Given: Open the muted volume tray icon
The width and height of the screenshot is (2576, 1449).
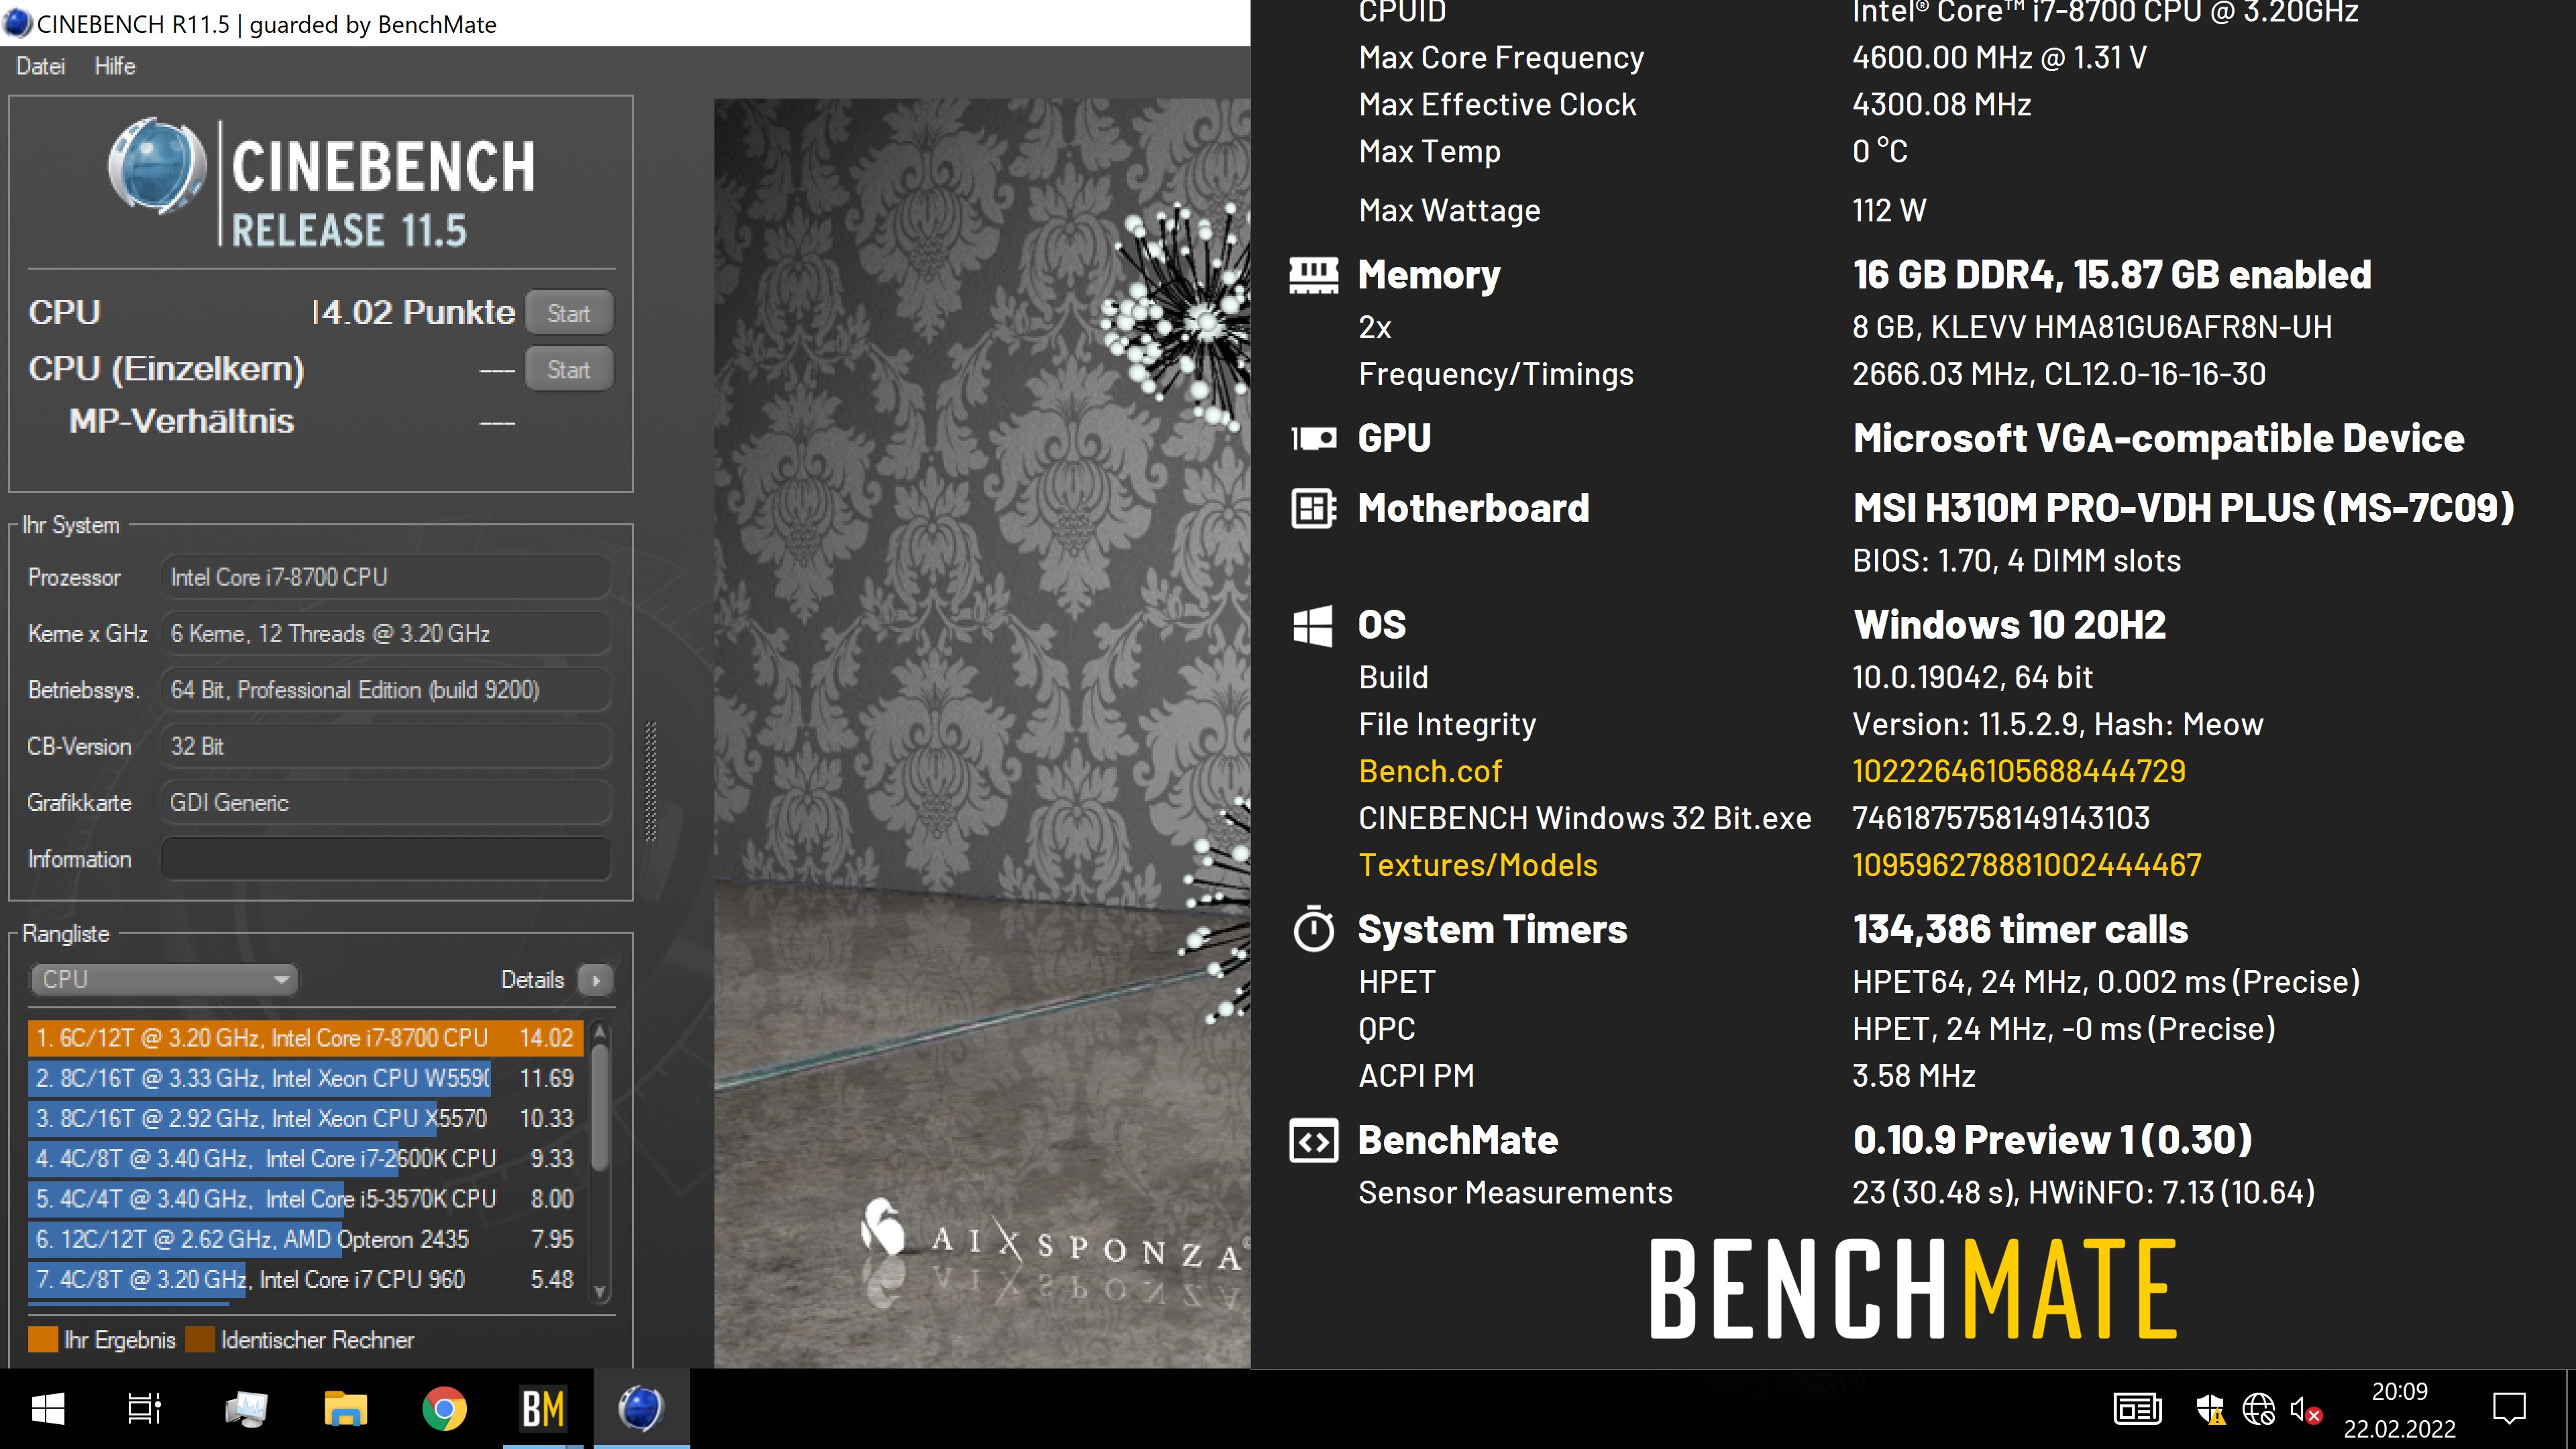Looking at the screenshot, I should tap(2305, 1411).
